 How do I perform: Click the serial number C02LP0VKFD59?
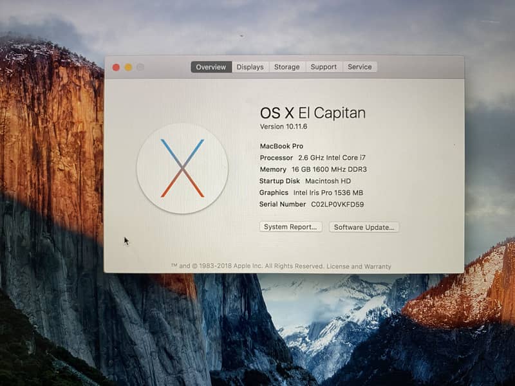[337, 204]
